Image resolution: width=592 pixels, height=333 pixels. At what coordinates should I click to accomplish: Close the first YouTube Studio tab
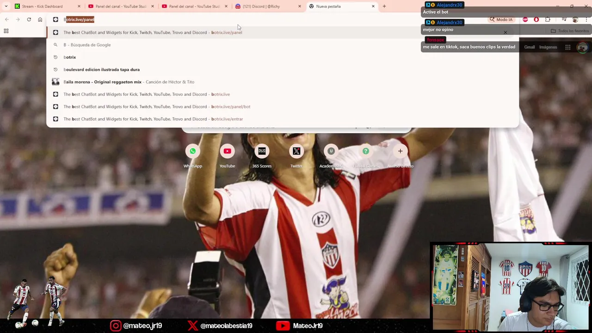click(153, 6)
